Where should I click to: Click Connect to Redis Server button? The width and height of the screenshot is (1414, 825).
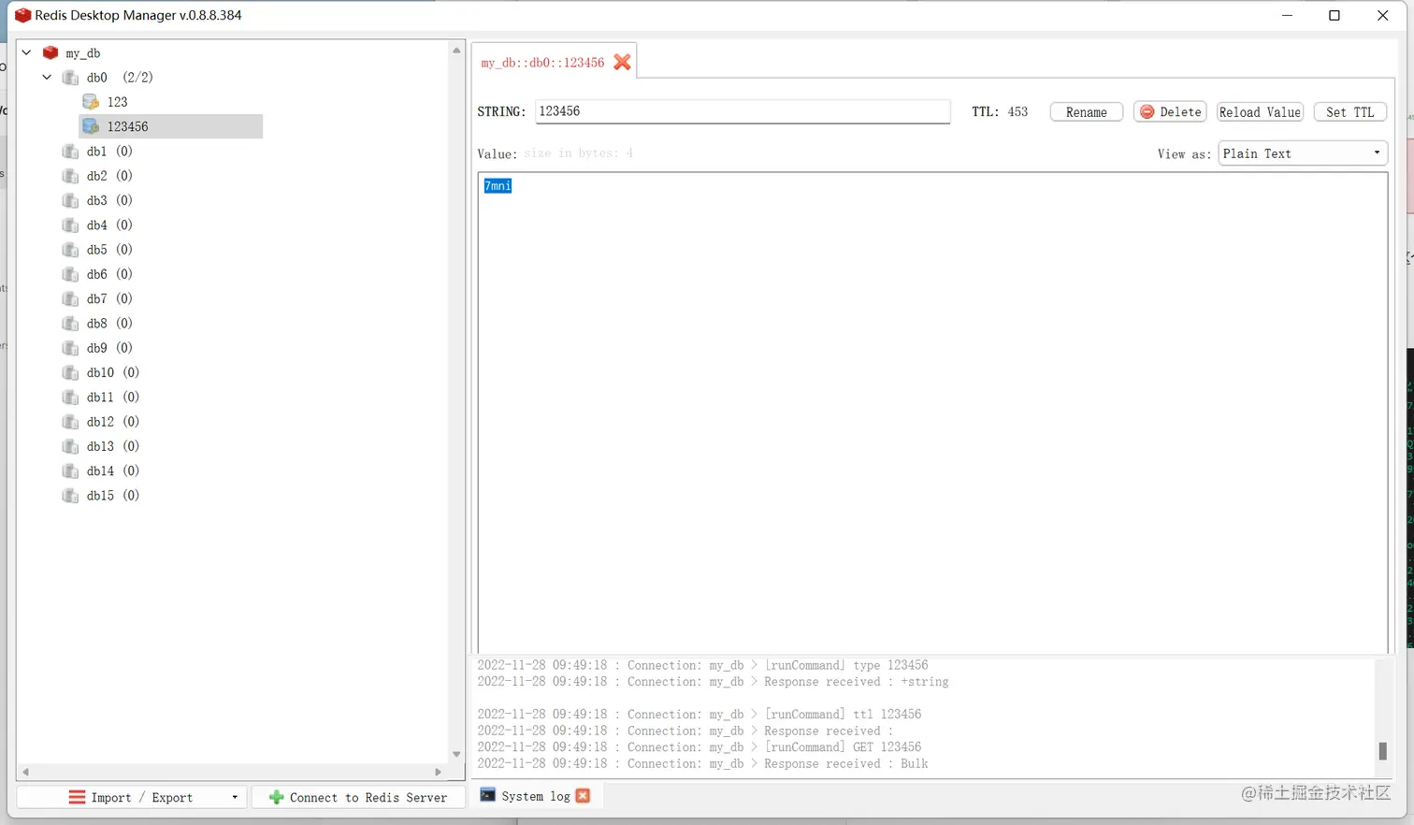(x=358, y=798)
